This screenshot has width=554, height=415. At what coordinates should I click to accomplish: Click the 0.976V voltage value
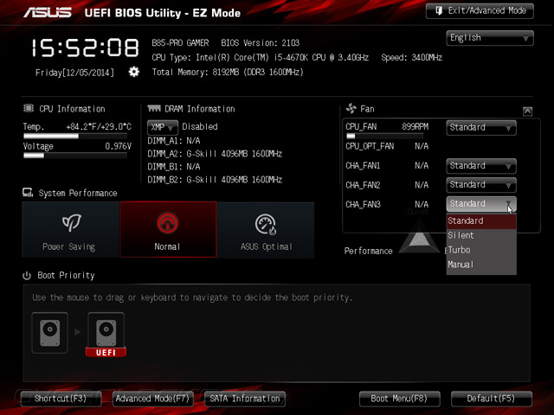point(118,146)
